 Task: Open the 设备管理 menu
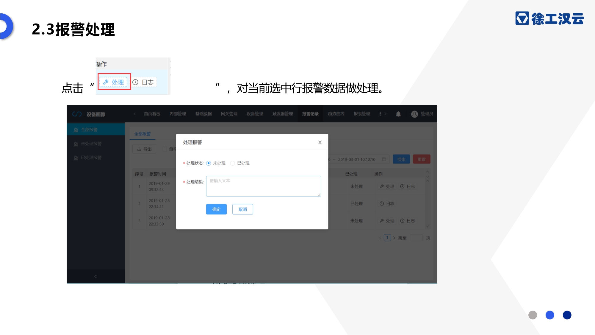tap(255, 114)
